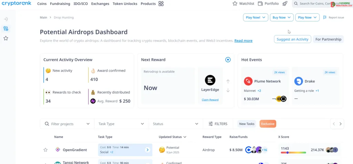Open the Read more link
The width and height of the screenshot is (353, 164).
pos(243,41)
